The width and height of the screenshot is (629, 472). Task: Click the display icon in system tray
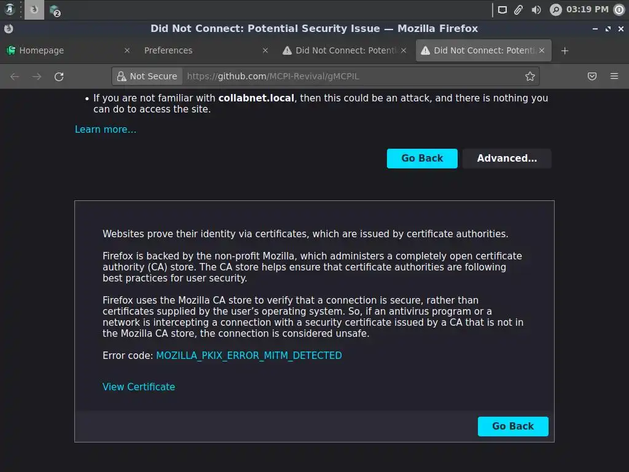[x=502, y=10]
